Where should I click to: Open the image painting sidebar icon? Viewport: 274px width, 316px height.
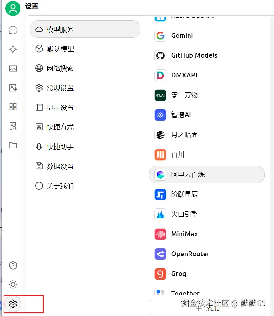(x=13, y=69)
